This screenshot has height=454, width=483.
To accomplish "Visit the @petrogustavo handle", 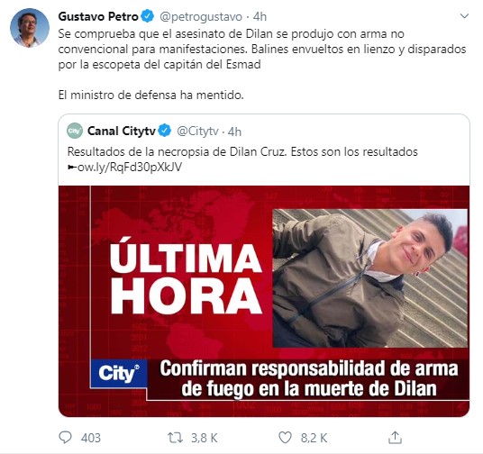I will click(x=201, y=16).
